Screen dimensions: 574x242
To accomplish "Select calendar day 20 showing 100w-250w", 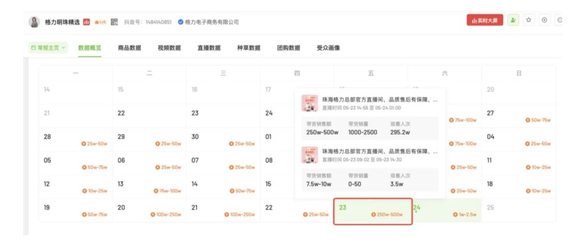I will coord(149,211).
